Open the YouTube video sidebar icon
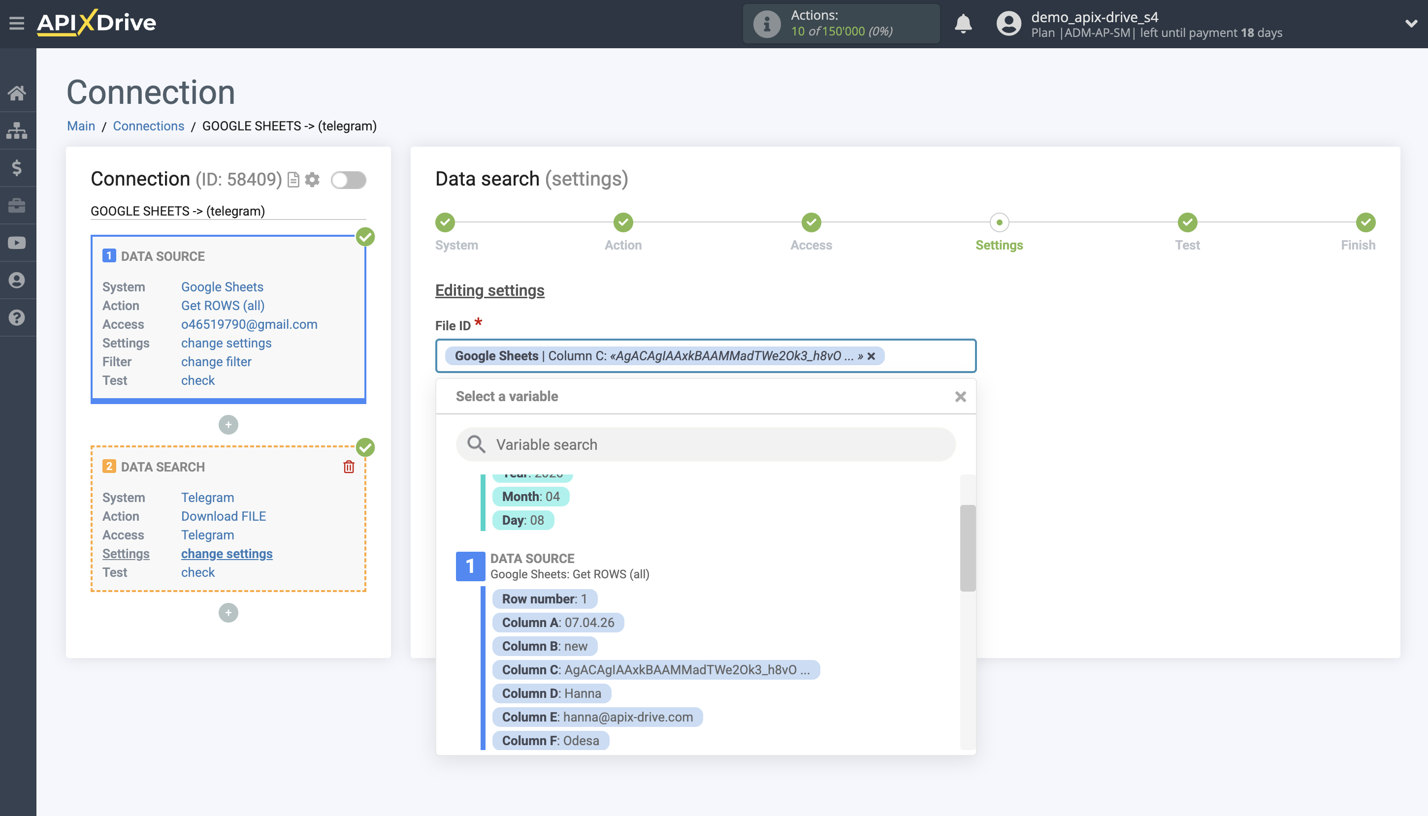The height and width of the screenshot is (816, 1428). [17, 243]
